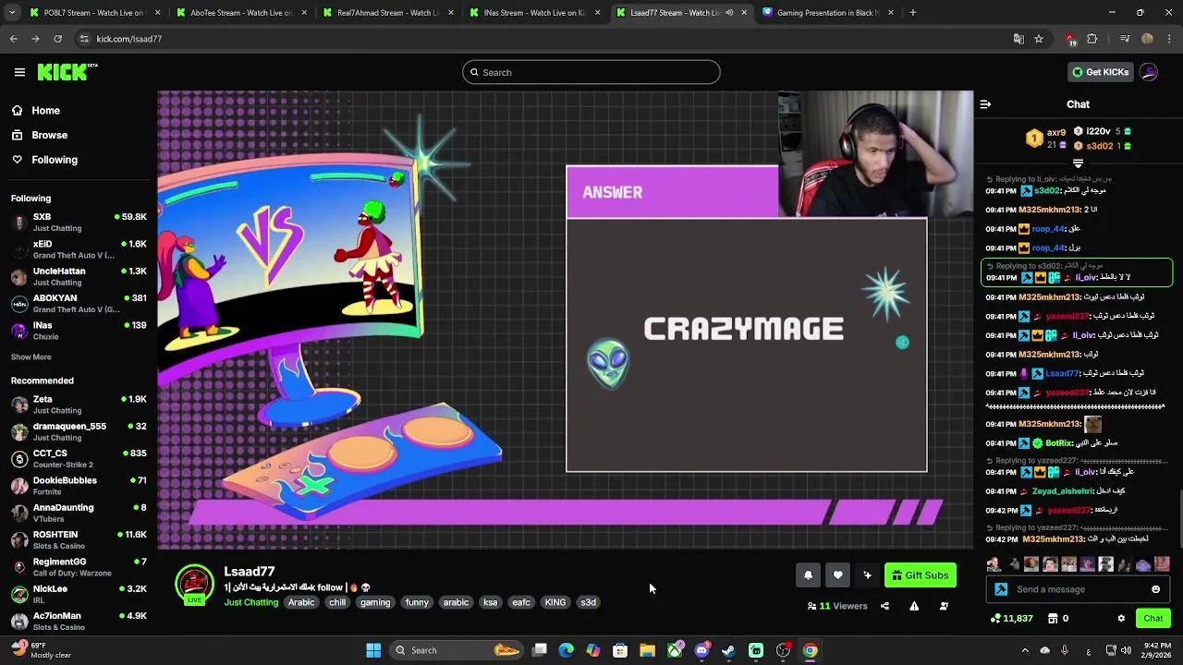Click the Just Chatting category link
Screen dimensions: 1183x665
coord(251,602)
